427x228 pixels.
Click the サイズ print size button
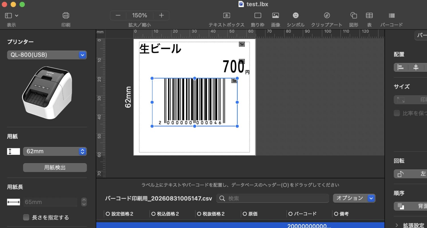pos(410,100)
